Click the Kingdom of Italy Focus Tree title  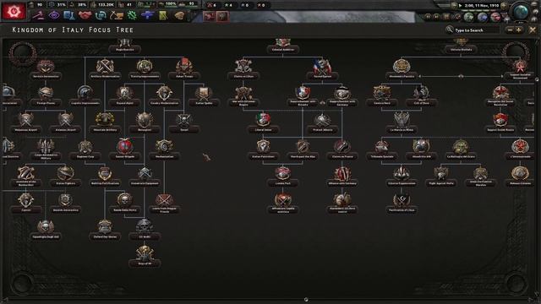(x=73, y=30)
